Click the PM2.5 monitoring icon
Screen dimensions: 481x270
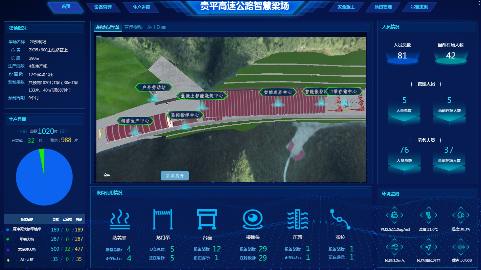point(394,215)
